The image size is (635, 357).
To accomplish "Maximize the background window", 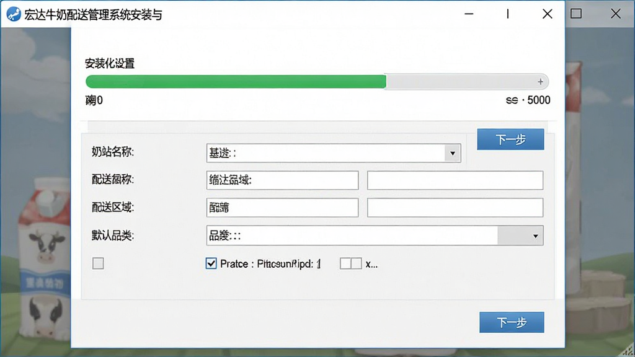I will [x=576, y=14].
